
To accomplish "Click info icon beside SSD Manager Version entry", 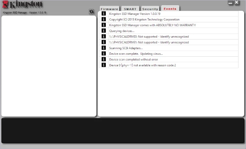I will (x=104, y=14).
